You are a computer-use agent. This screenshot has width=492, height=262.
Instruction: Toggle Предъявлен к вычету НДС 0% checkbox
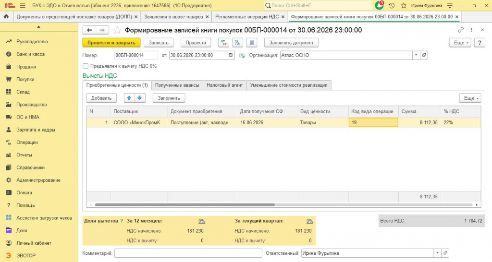click(86, 66)
